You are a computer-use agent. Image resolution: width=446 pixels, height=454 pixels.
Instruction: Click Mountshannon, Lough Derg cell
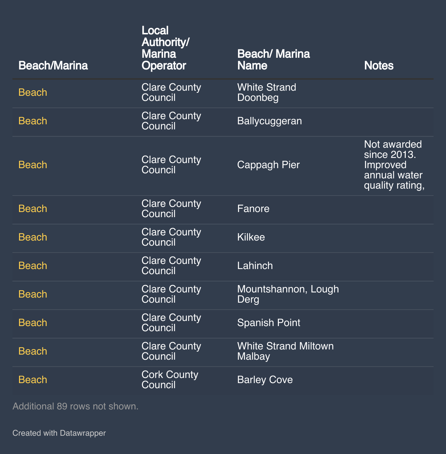[x=288, y=294]
